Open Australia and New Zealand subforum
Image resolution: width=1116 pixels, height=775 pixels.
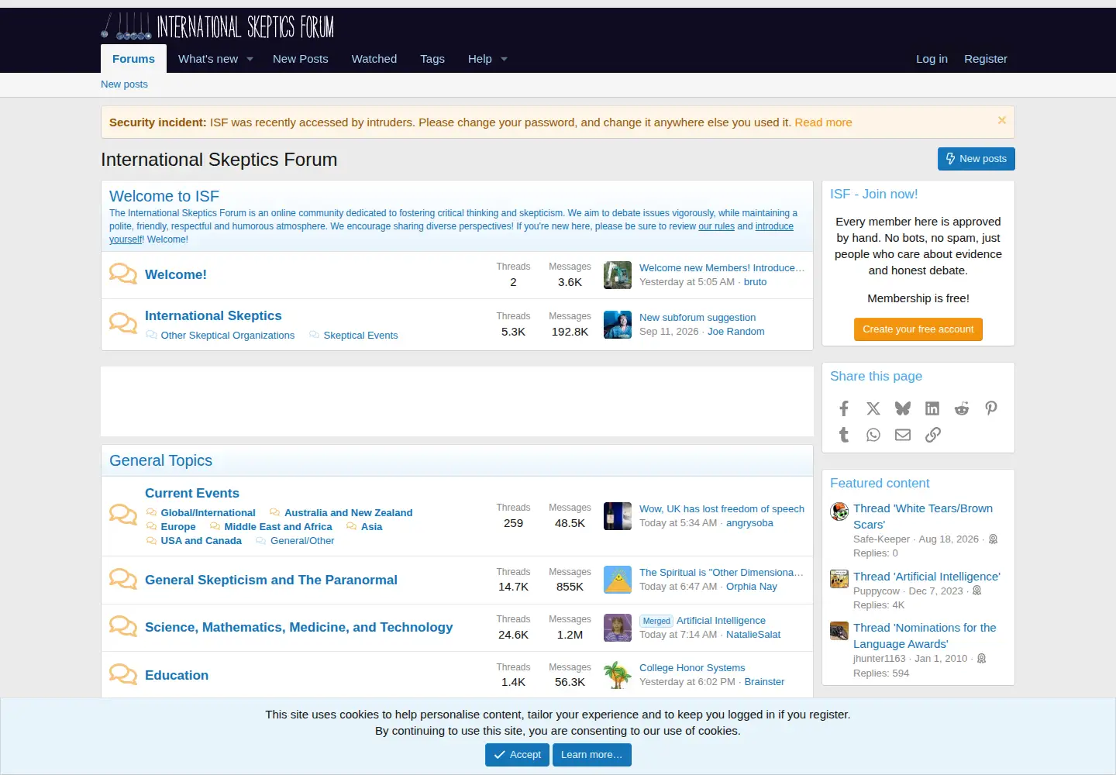pyautogui.click(x=348, y=513)
